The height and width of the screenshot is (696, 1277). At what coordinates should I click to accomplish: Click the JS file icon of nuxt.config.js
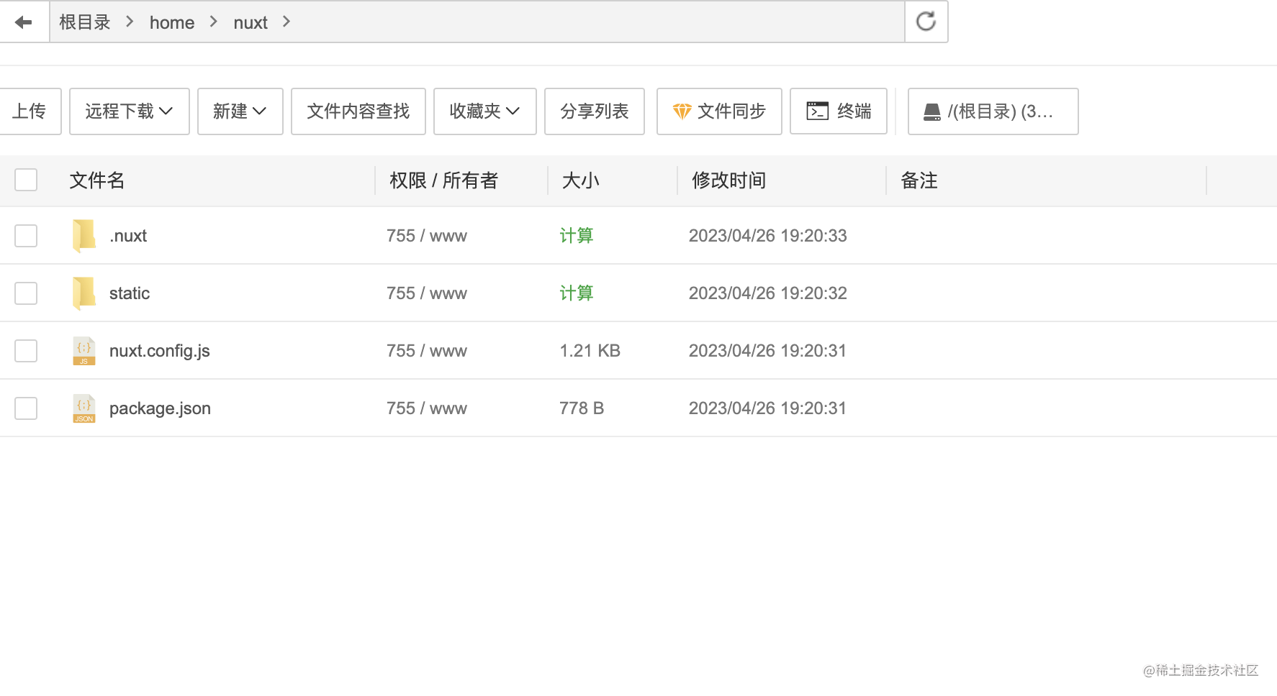tap(84, 350)
